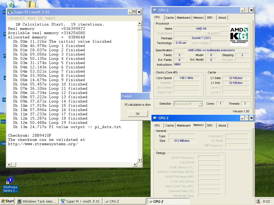Click the processor Name field AMD K6
The image size is (274, 205).
pyautogui.click(x=201, y=29)
